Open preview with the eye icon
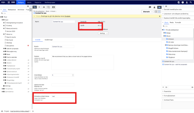Viewport: 194px width, 113px height. (44, 7)
